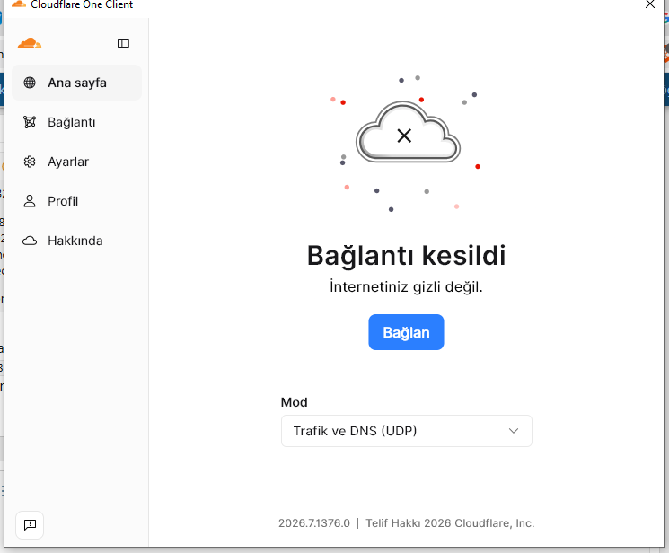The width and height of the screenshot is (669, 553).
Task: Click the Cloudflare logo in the sidebar
Action: pos(30,43)
